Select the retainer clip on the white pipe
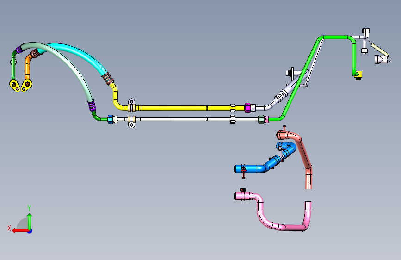This screenshot has height=260, width=401. point(233,119)
